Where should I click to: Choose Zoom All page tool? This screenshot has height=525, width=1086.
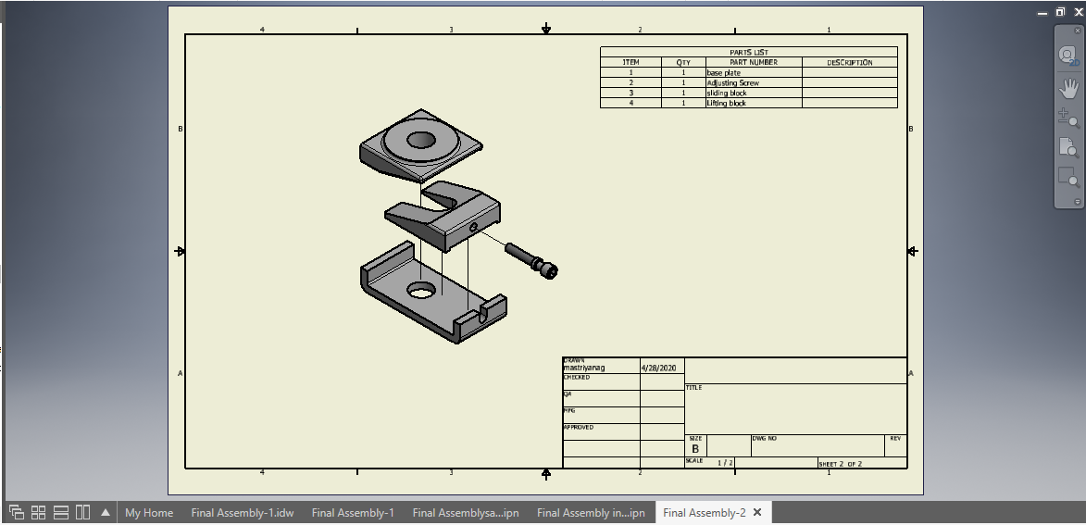point(1068,147)
